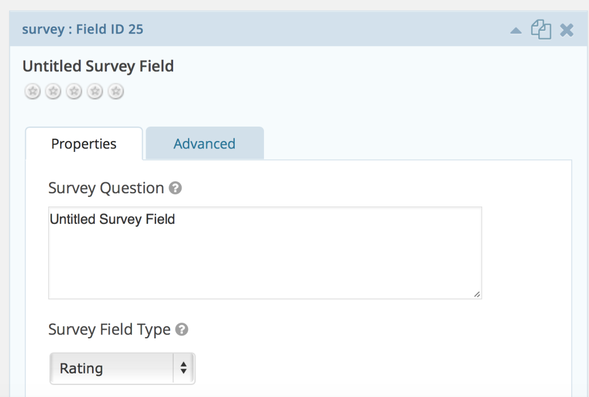Switch to the Advanced tab

(x=204, y=143)
